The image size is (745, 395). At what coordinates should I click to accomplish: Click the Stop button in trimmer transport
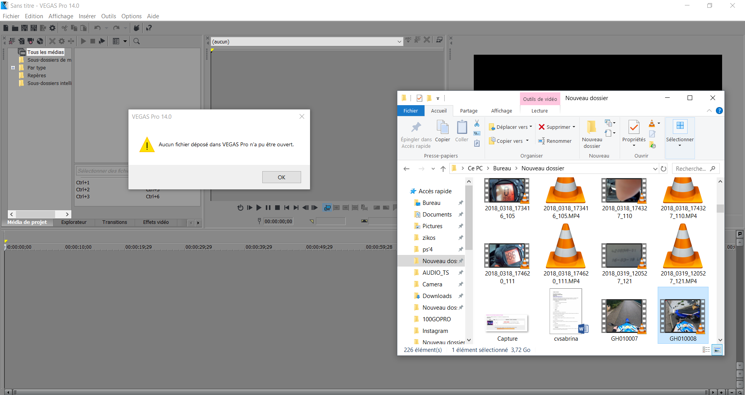(x=277, y=208)
